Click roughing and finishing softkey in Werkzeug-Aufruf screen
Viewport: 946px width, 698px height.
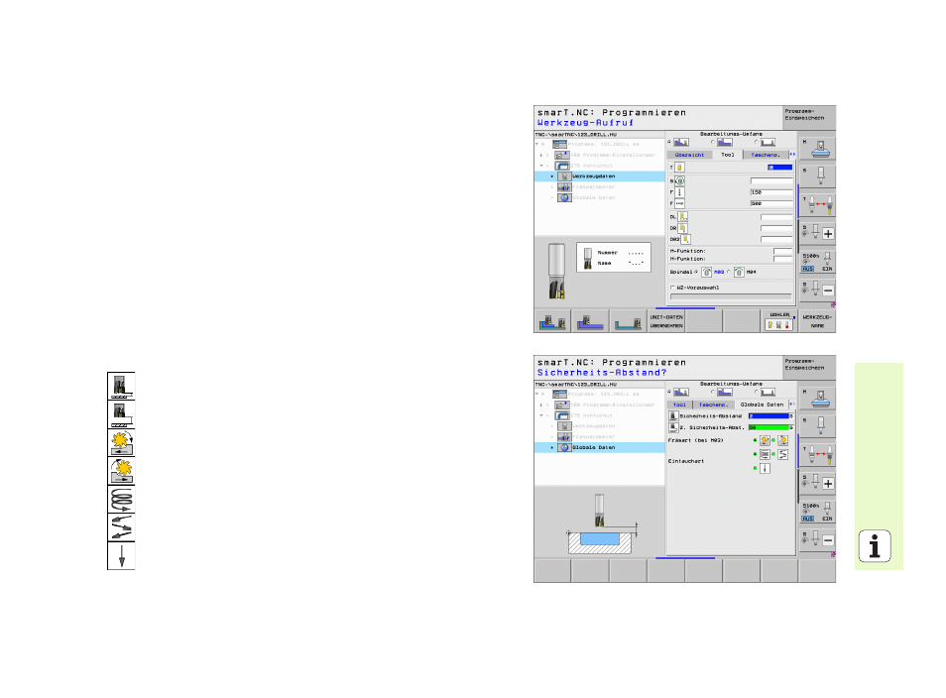point(552,321)
